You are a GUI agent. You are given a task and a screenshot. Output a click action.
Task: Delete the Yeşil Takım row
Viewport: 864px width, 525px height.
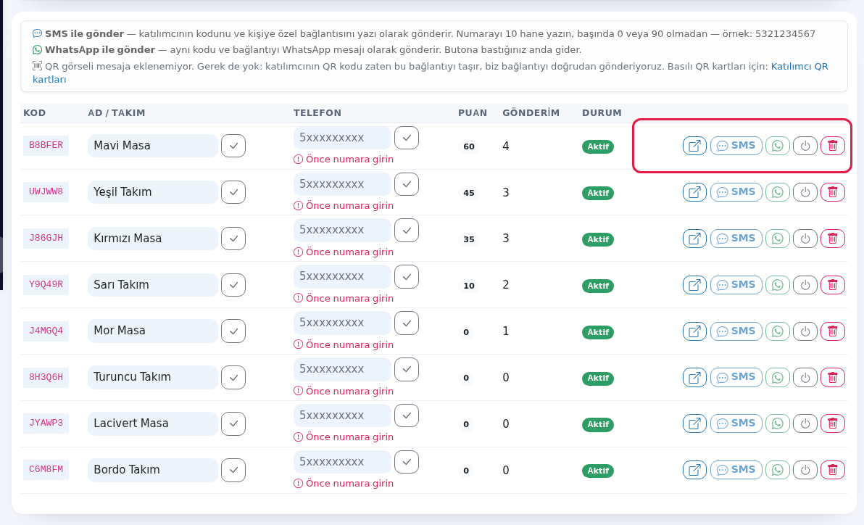(x=833, y=192)
